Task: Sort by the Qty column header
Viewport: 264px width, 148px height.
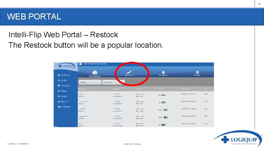Action: pyautogui.click(x=206, y=89)
